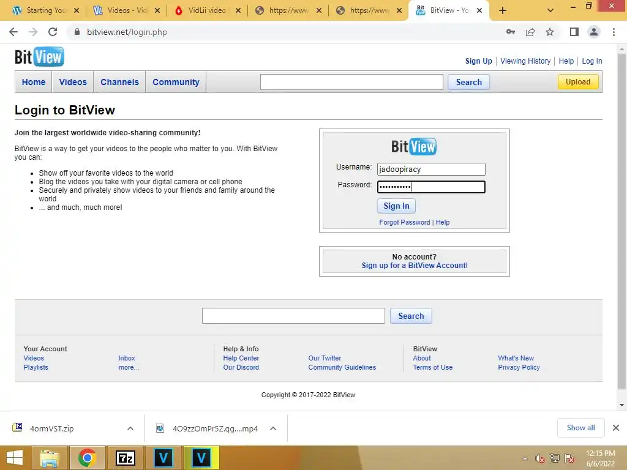Open 7-Zip from taskbar

[x=125, y=458]
